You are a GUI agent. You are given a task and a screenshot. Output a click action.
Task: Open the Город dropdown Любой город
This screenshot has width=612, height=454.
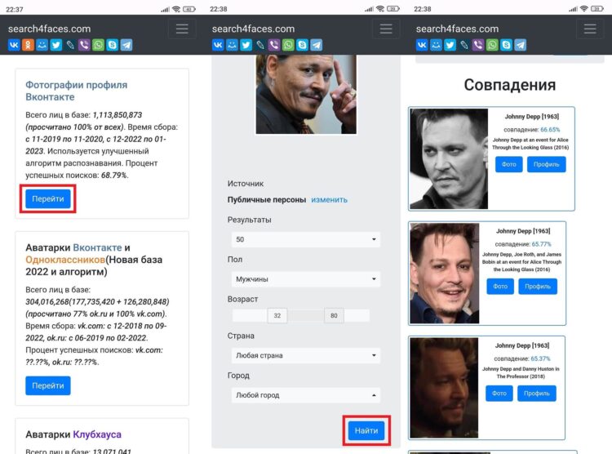click(x=306, y=395)
